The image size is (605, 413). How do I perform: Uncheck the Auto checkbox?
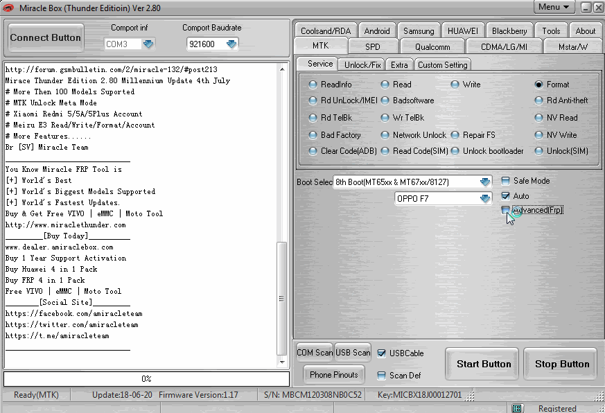click(505, 195)
